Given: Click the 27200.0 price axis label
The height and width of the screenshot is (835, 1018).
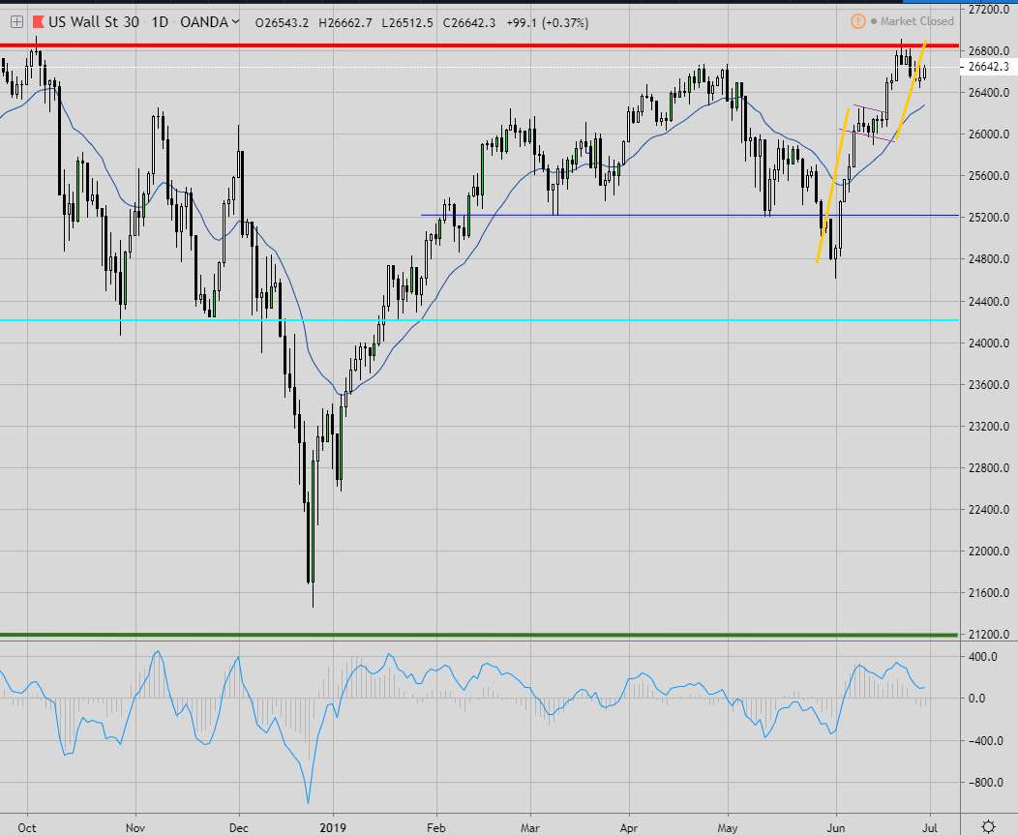Looking at the screenshot, I should tap(988, 9).
